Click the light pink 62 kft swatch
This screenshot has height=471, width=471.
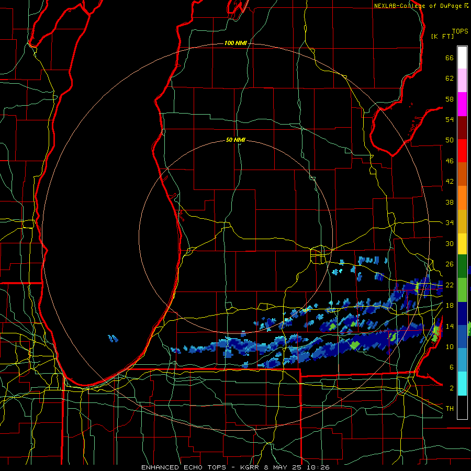pos(462,81)
